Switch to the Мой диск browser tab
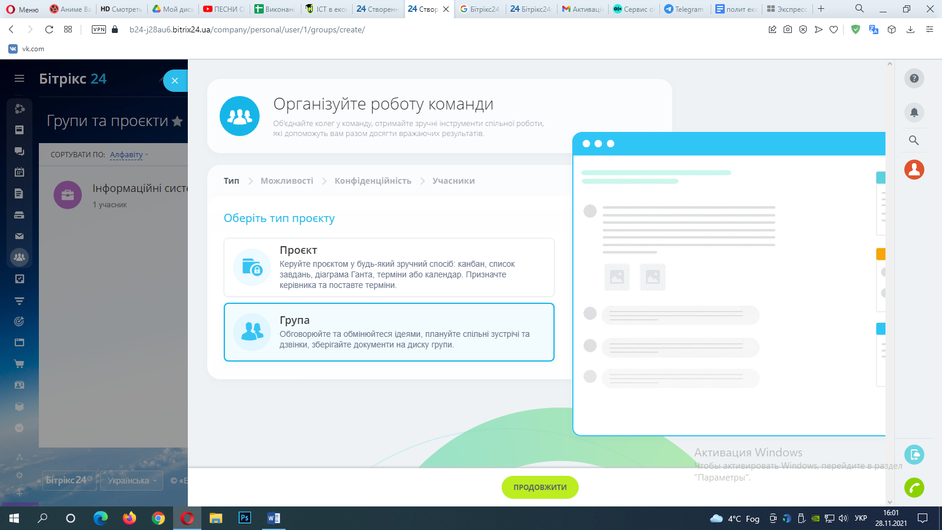The width and height of the screenshot is (942, 530). [173, 9]
